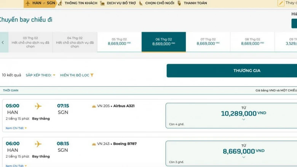Click the Vietnam Airlines lotus logo by VN 243
The image size is (297, 167).
(94, 144)
